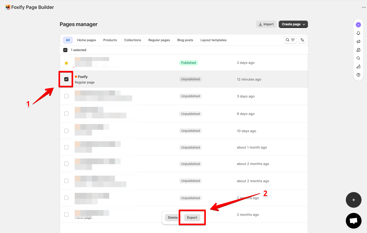Click the Unpublished badge in the 3 days ago row
The width and height of the screenshot is (367, 233).
pos(190,96)
